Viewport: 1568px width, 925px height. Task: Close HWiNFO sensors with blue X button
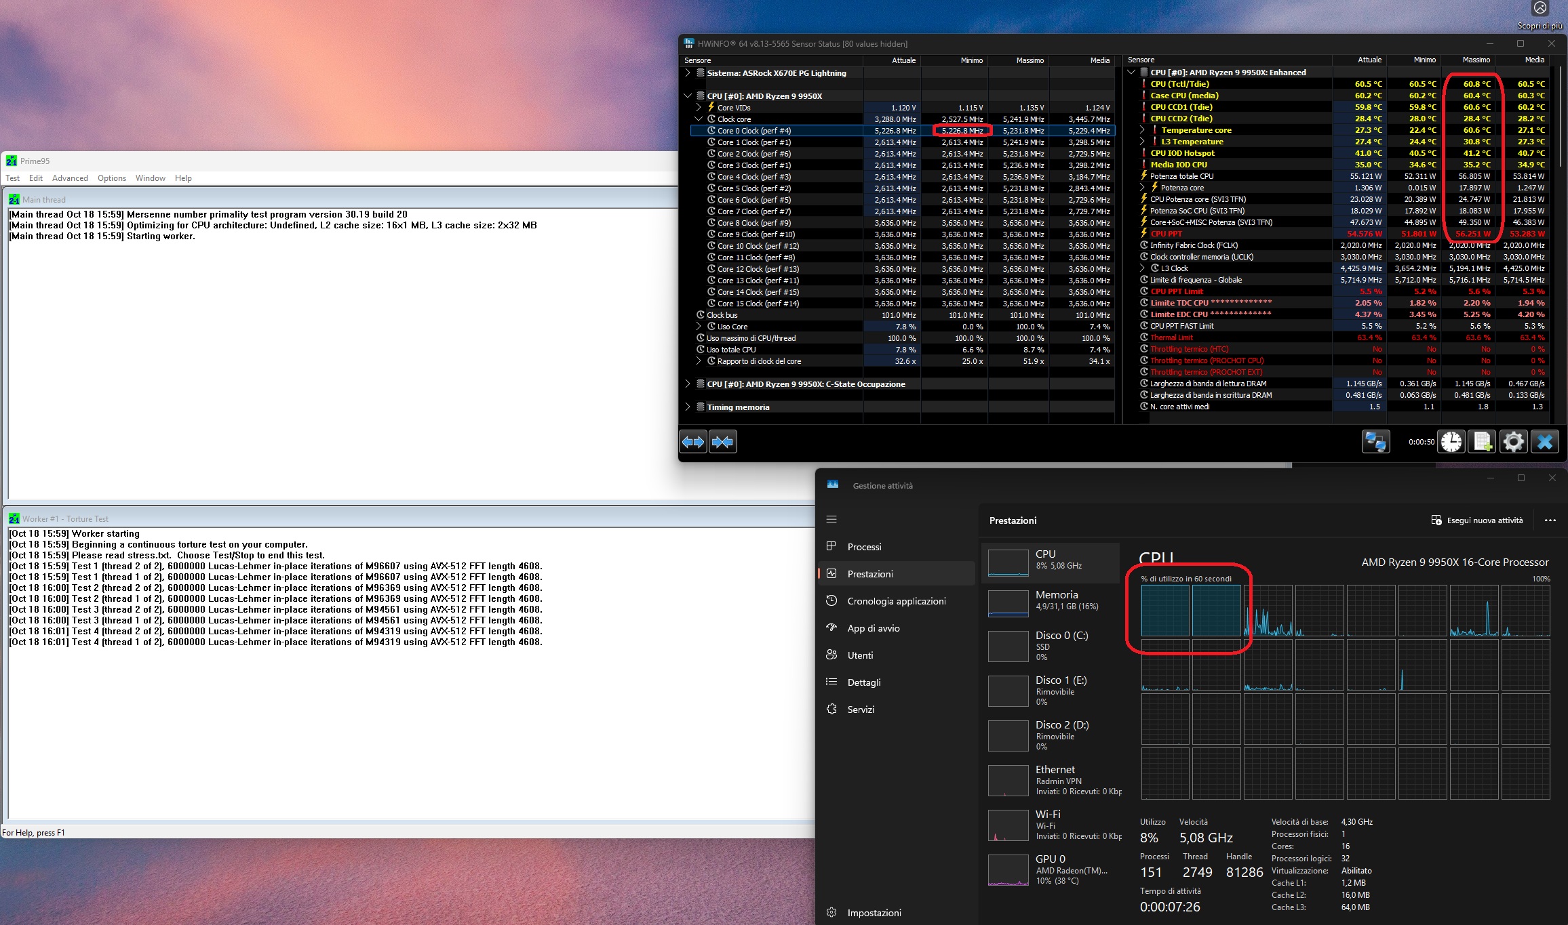coord(1545,442)
